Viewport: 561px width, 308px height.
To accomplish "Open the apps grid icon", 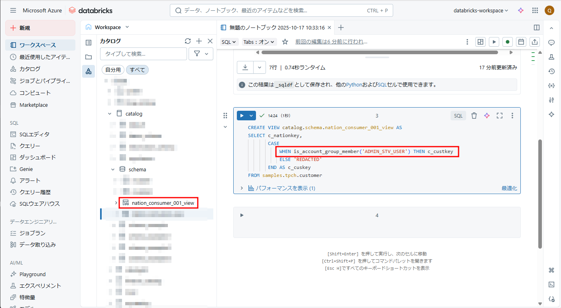I will (535, 11).
